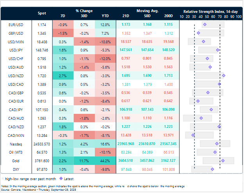
Task: Click the EUR/USD RSI diamond marker
Action: (205, 25)
